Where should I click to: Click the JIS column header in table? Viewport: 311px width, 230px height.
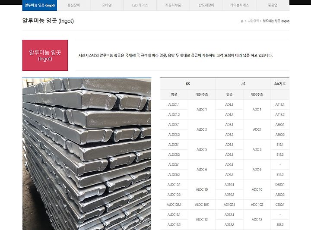coord(243,84)
